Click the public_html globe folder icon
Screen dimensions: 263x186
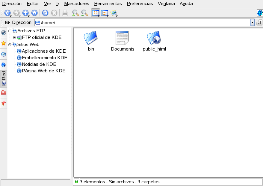point(154,38)
